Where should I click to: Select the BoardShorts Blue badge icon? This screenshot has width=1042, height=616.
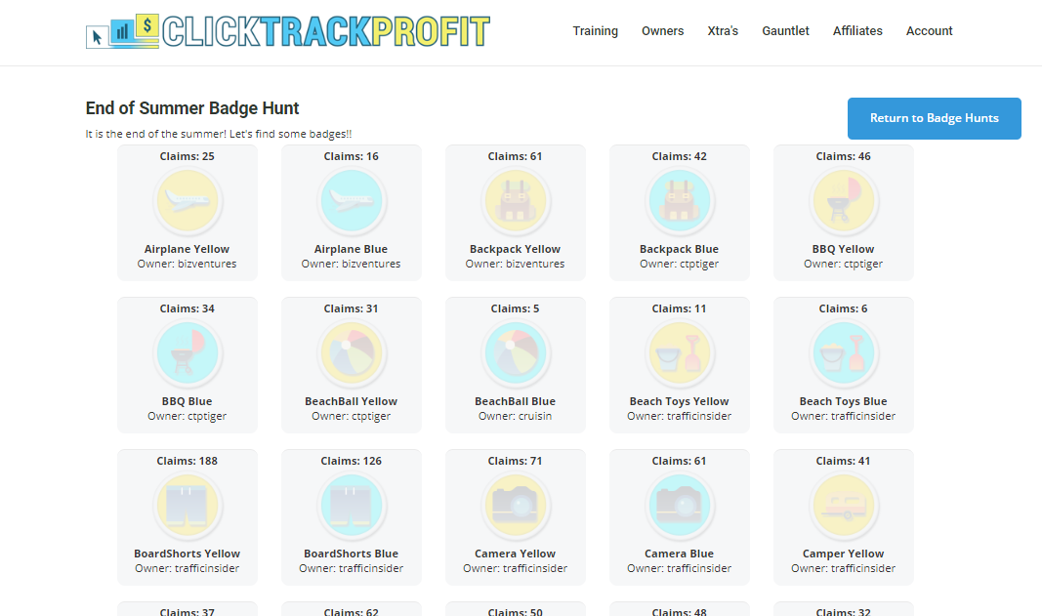point(352,505)
